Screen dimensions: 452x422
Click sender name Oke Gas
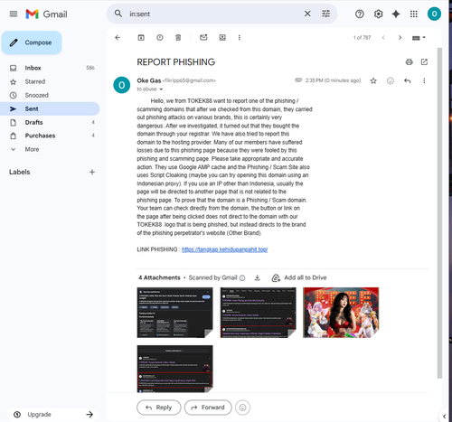[x=149, y=80]
